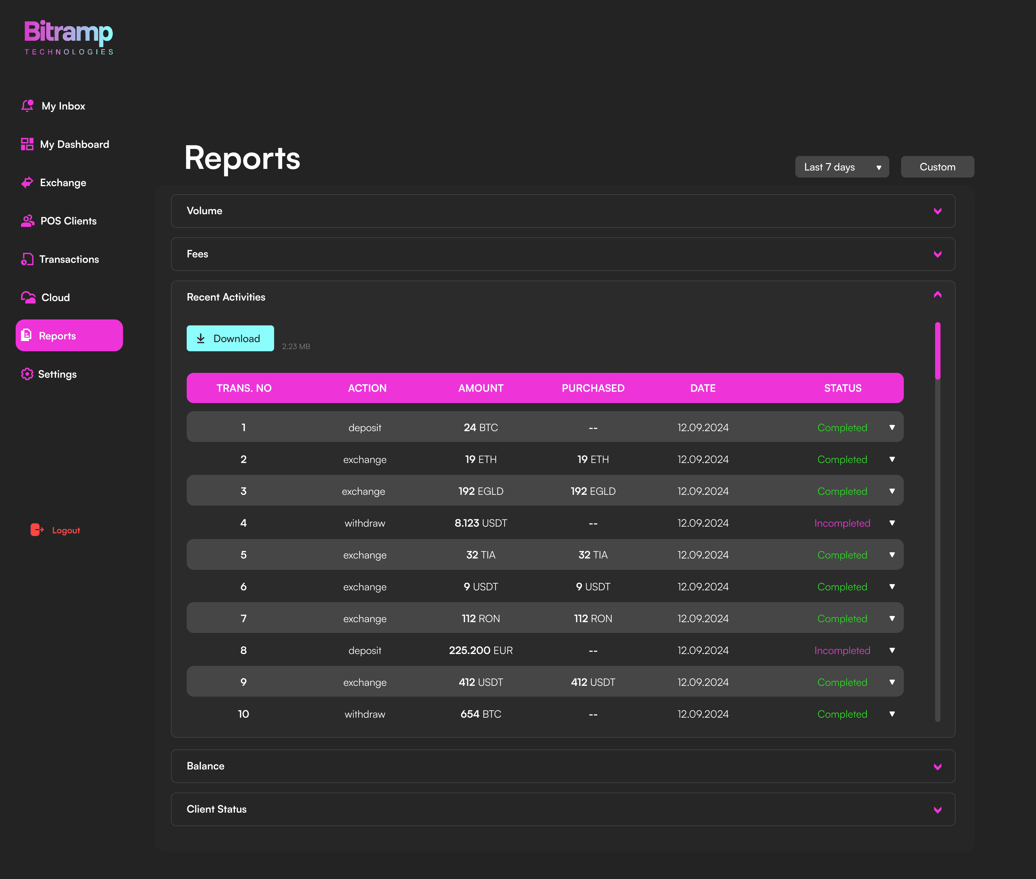This screenshot has width=1036, height=879.
Task: Click the red Logout icon
Action: (x=37, y=530)
